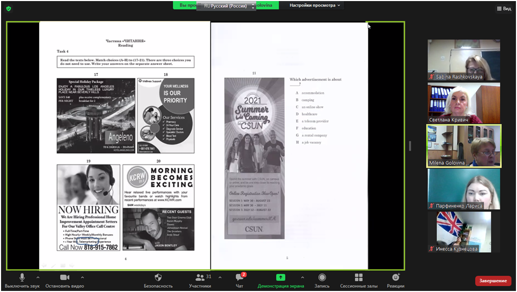Open View layout grid button

click(504, 8)
